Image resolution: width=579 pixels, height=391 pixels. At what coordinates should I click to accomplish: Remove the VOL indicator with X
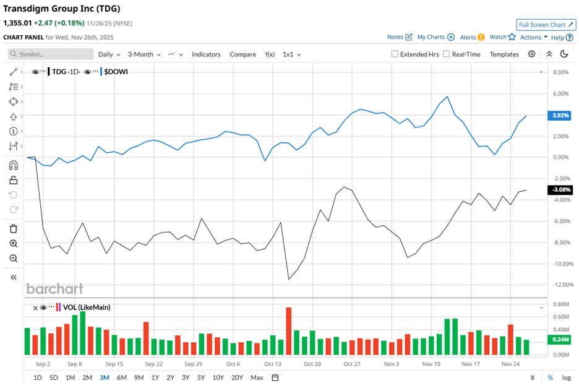coord(35,308)
